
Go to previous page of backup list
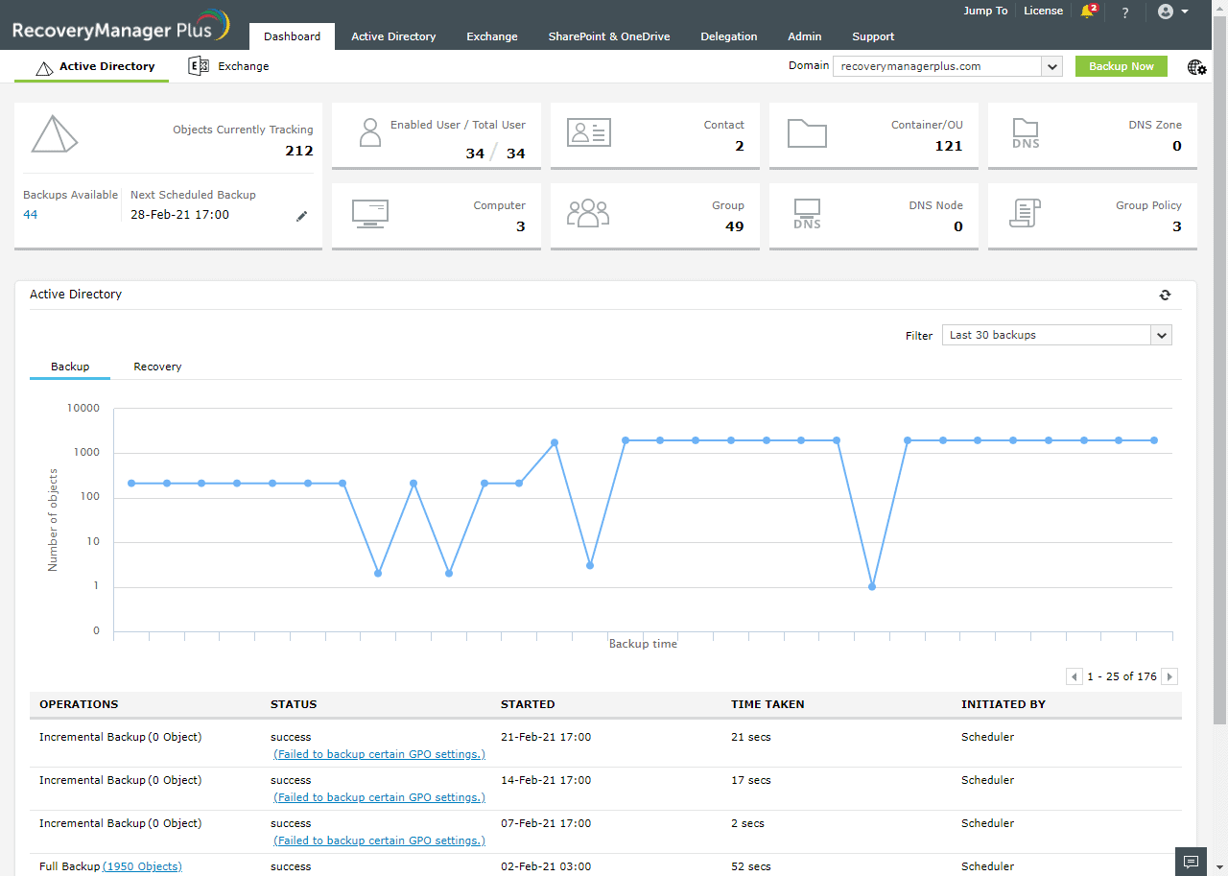click(x=1074, y=676)
